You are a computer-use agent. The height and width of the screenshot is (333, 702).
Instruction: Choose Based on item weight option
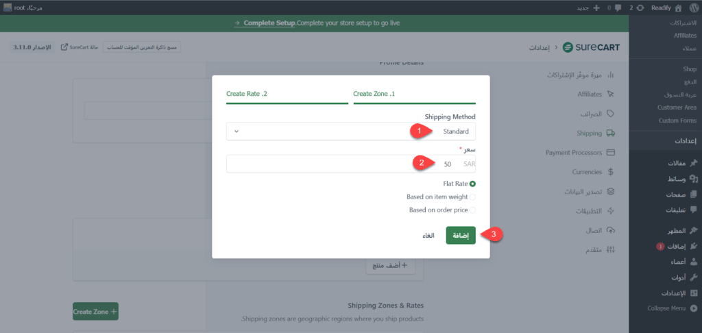pyautogui.click(x=472, y=197)
